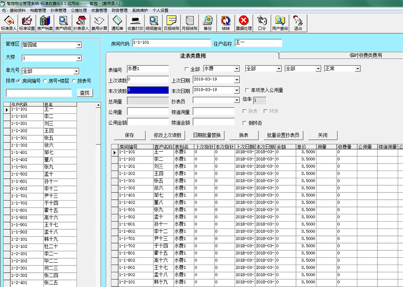Click the search box left of 查找

coord(39,93)
